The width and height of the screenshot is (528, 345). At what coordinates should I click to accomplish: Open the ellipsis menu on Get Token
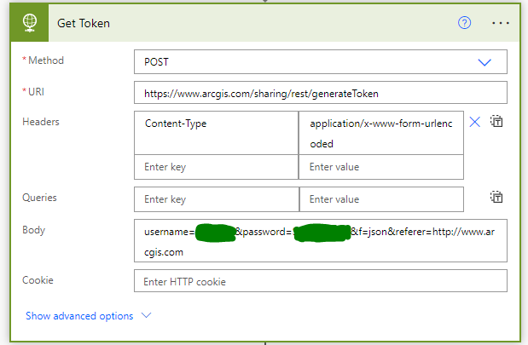[501, 23]
